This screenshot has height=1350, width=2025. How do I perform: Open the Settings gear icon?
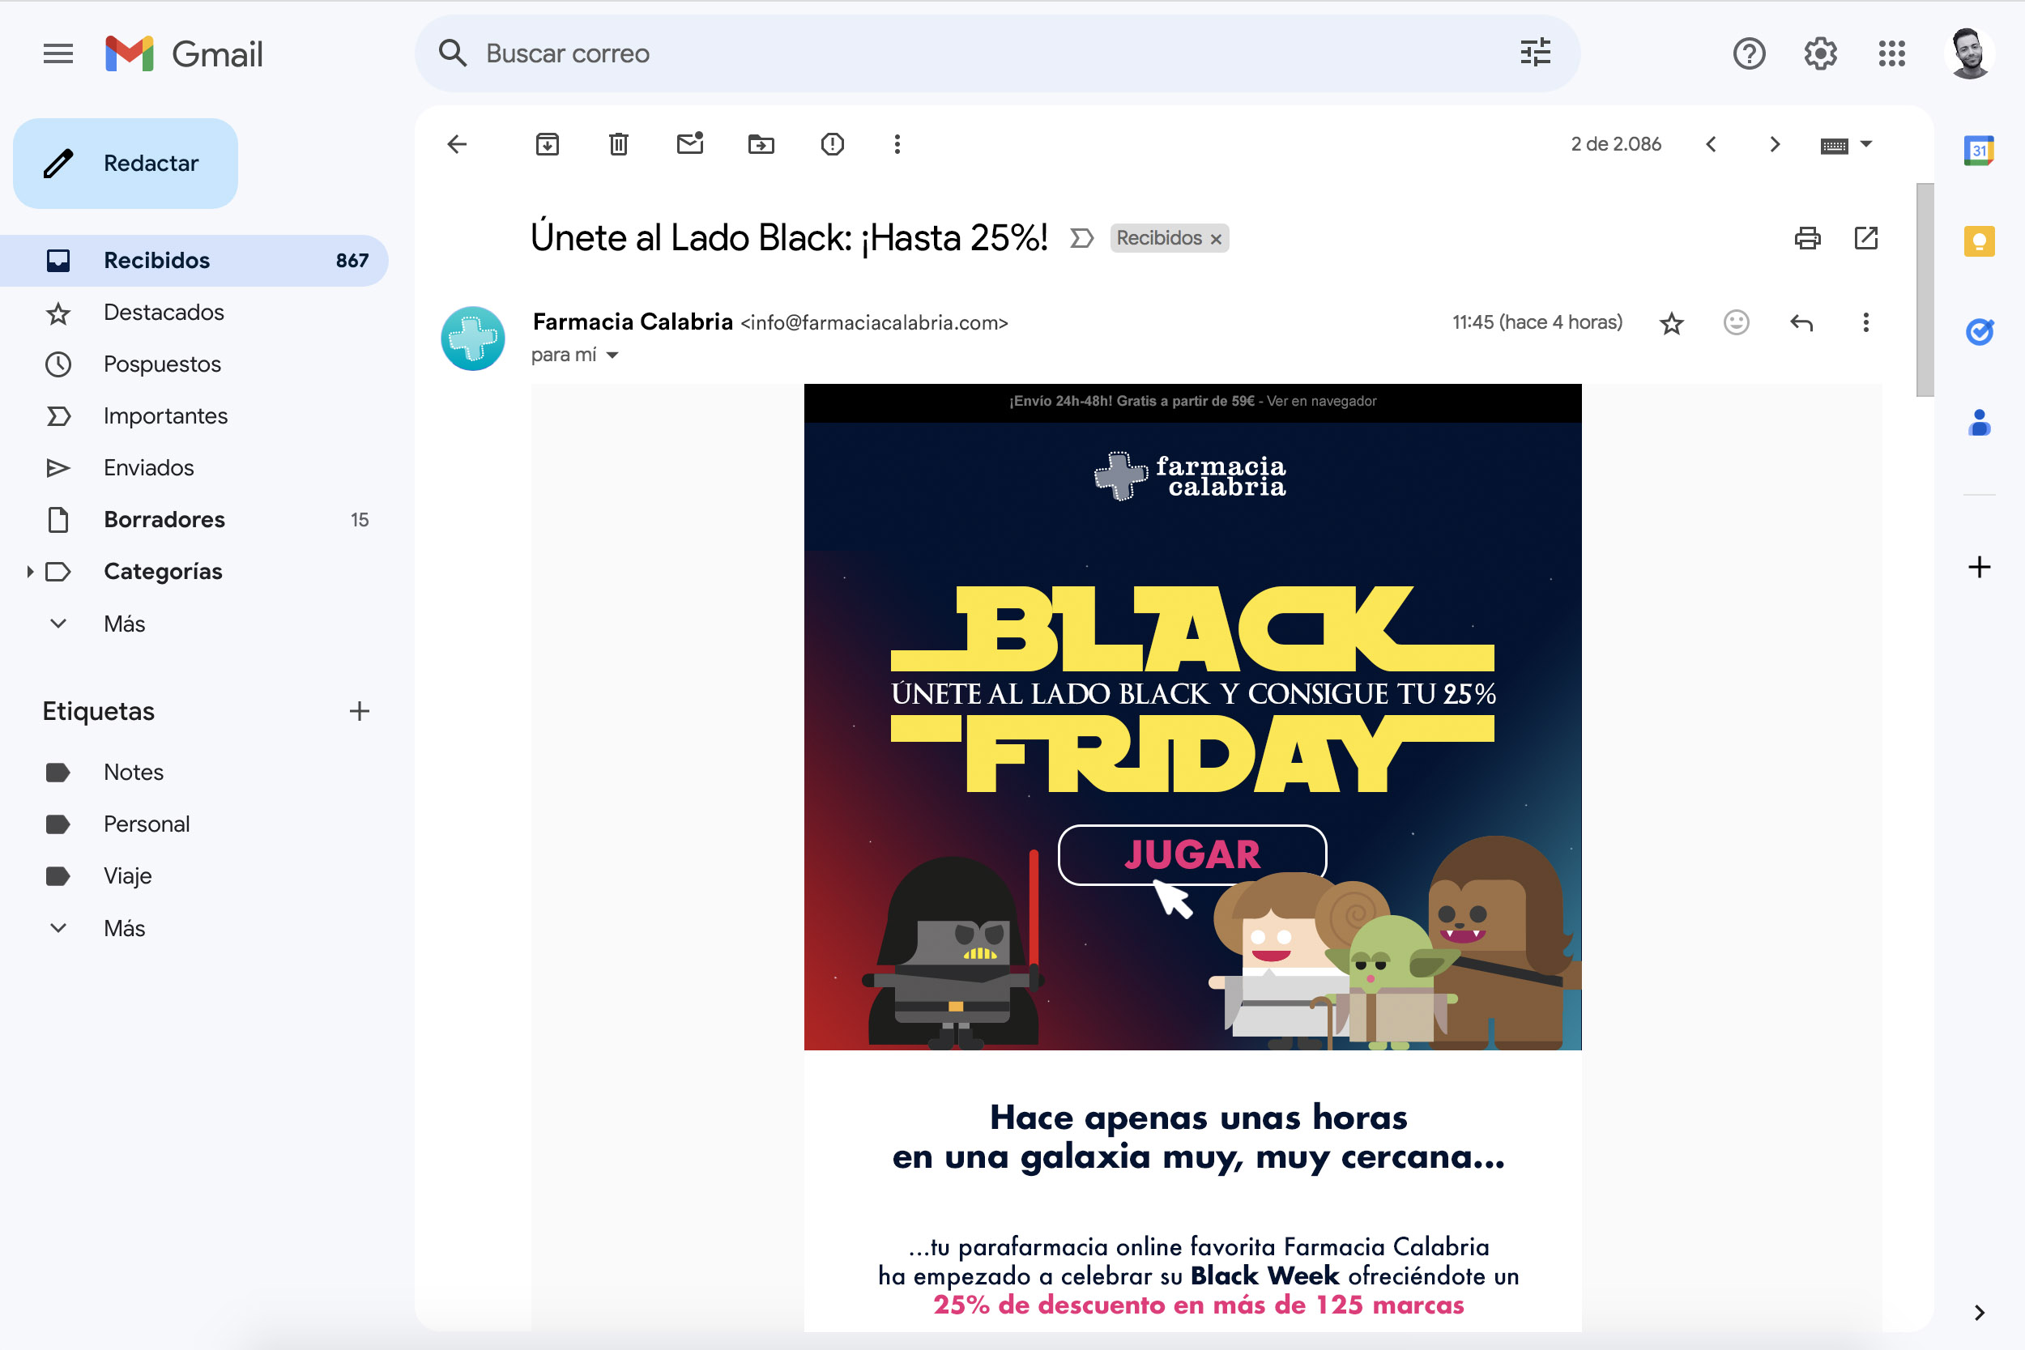click(x=1820, y=53)
